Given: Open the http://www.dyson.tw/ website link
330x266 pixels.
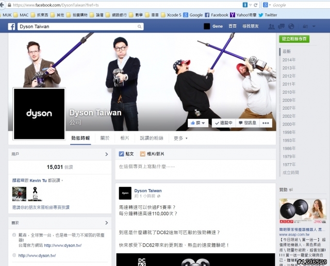Looking at the screenshot, I should (x=37, y=256).
